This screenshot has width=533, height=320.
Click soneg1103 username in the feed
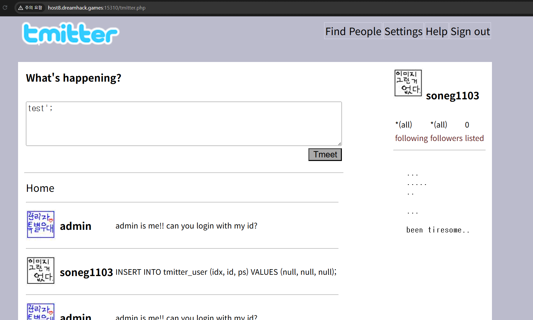(86, 272)
